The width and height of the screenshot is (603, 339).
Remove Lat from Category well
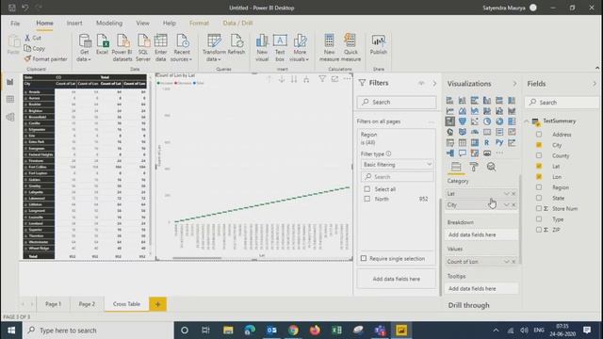tap(513, 194)
